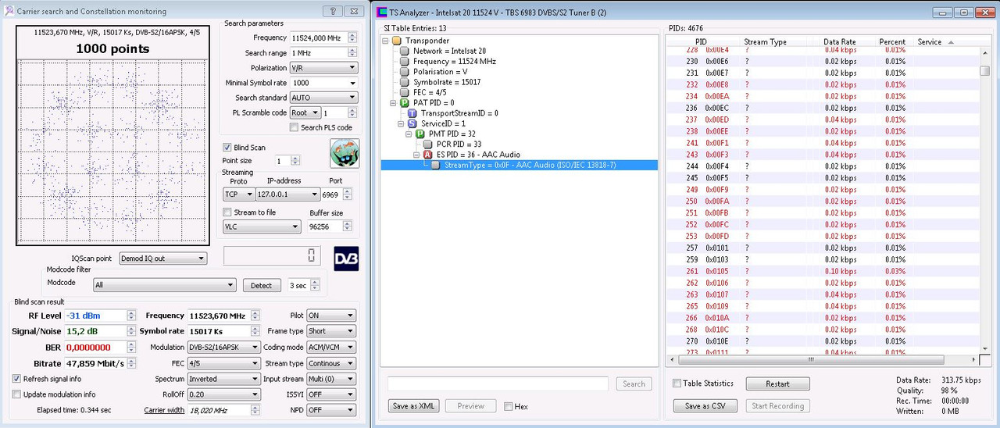Image resolution: width=1000 pixels, height=428 pixels.
Task: Click the Detect button
Action: coord(262,286)
